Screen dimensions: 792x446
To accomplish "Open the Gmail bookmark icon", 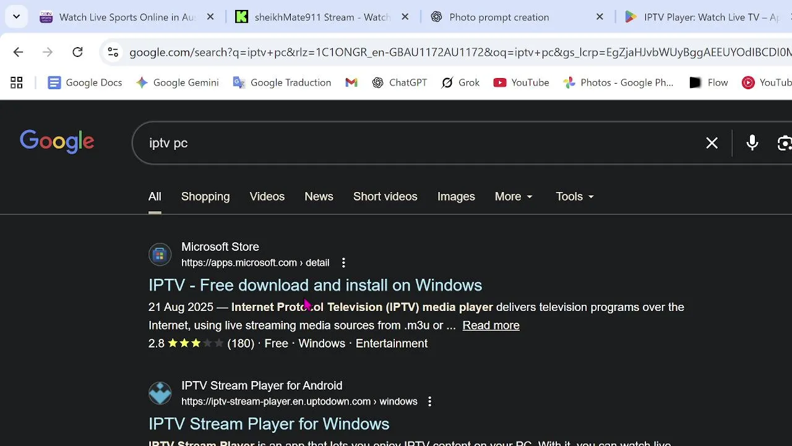I will tap(351, 82).
